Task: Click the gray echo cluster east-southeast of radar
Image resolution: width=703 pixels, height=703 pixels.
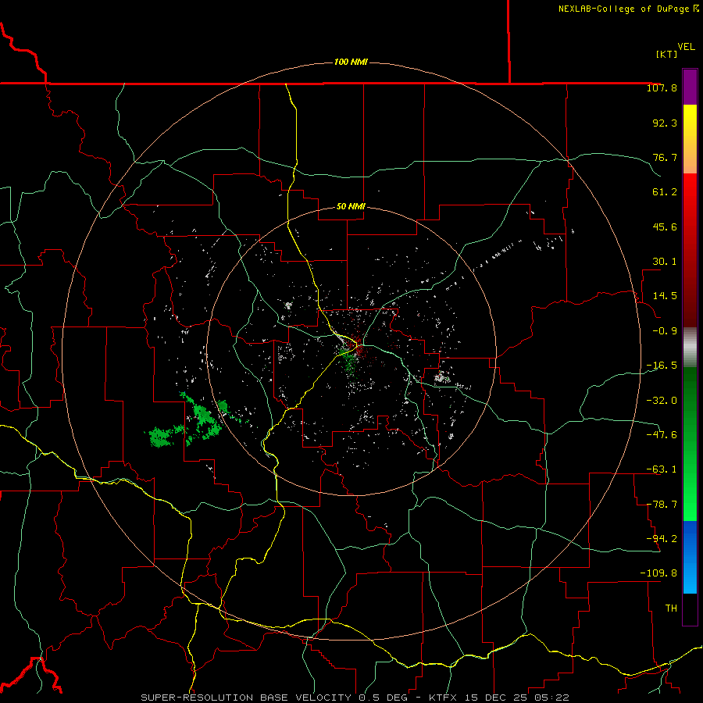Action: 442,377
